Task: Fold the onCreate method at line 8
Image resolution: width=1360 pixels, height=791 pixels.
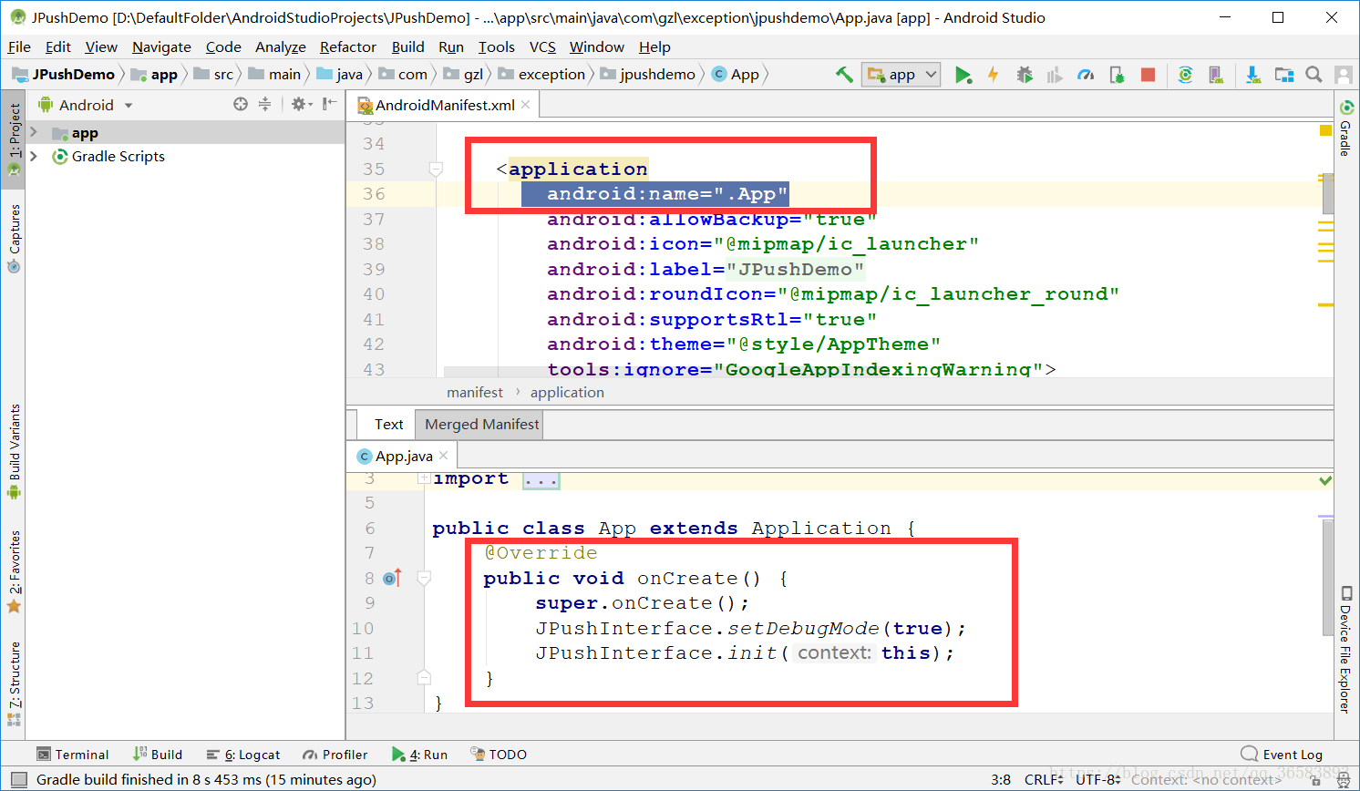Action: click(x=424, y=578)
